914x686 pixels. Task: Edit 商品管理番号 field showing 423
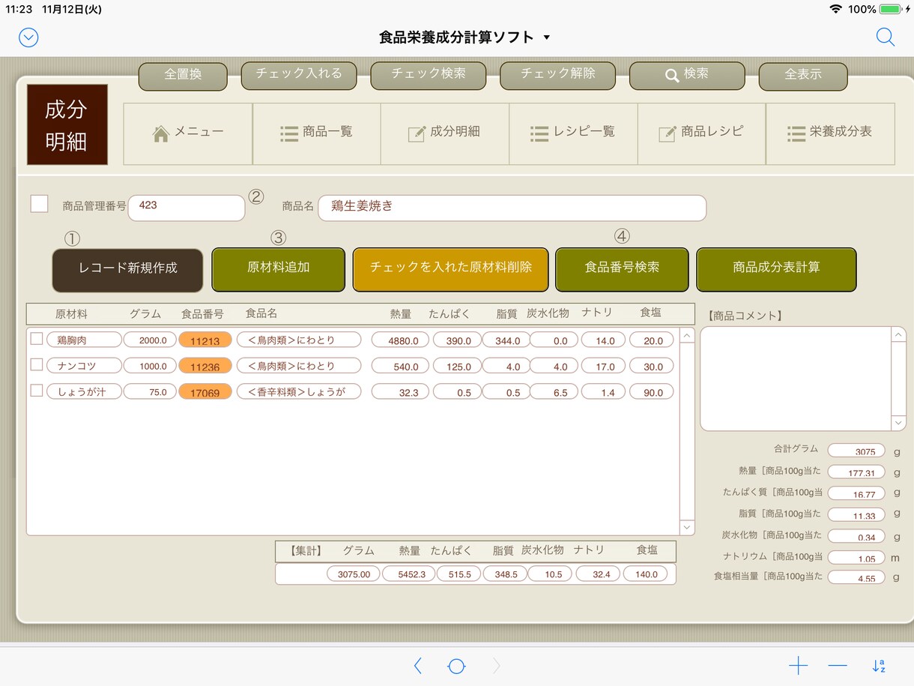(187, 208)
